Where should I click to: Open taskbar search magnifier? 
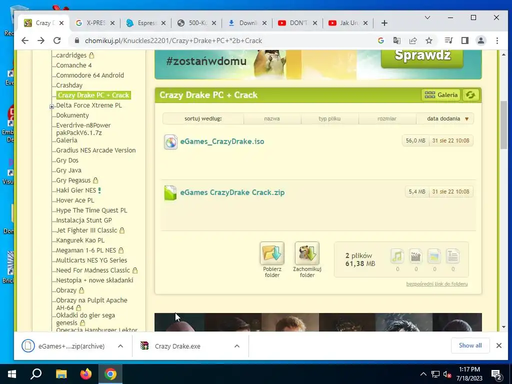[36, 374]
